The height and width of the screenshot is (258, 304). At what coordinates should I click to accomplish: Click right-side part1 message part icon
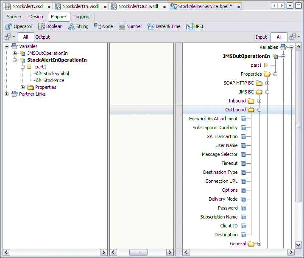click(266, 65)
